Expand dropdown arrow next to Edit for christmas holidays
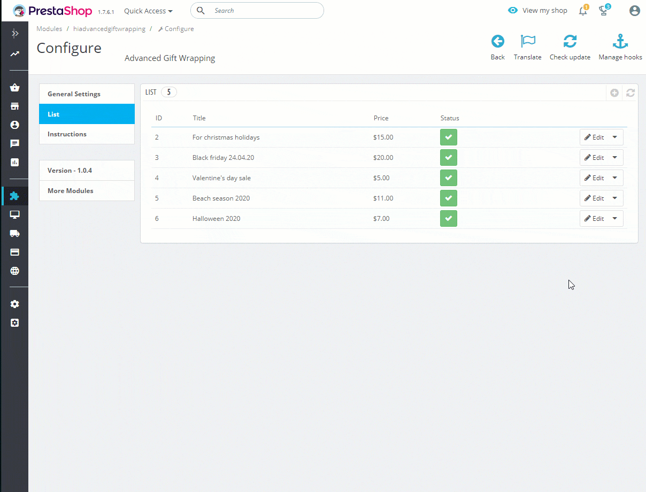646x492 pixels. [615, 137]
